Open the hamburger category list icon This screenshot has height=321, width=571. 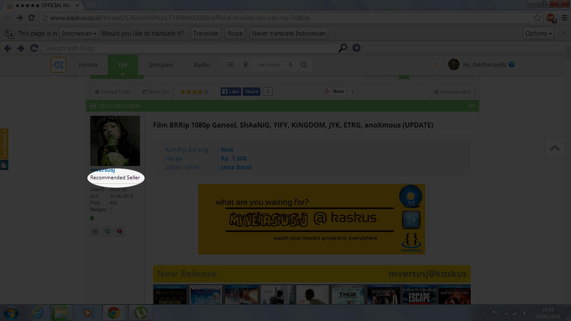(x=231, y=65)
